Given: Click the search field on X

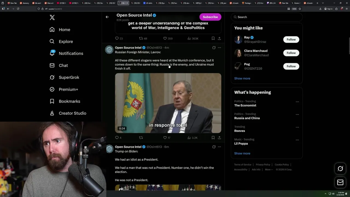Looking at the screenshot, I should (x=267, y=17).
